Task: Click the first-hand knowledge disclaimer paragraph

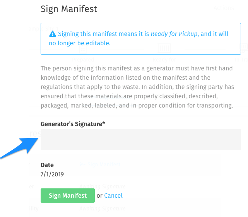Action: click(137, 87)
